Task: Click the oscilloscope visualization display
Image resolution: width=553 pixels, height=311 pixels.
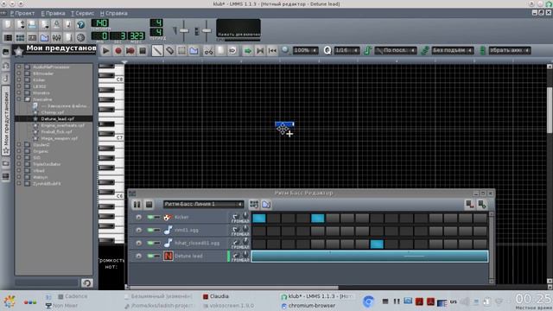Action: coord(238,29)
